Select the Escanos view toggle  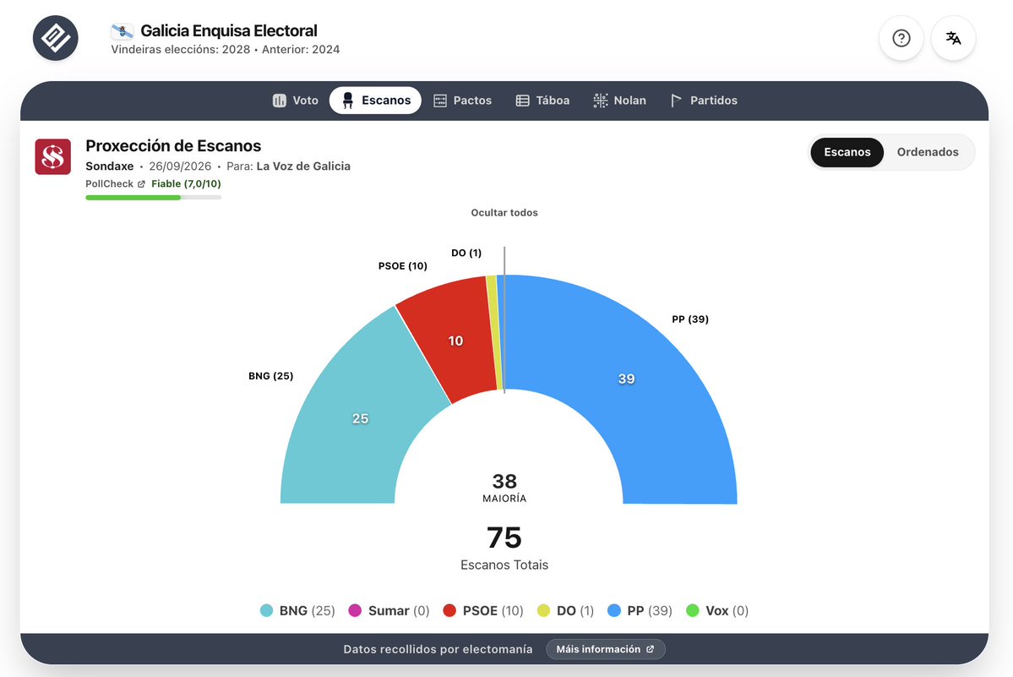click(847, 152)
